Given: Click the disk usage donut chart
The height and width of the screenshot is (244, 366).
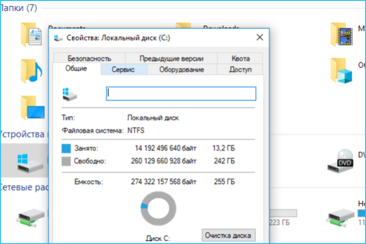Looking at the screenshot, I should click(158, 208).
